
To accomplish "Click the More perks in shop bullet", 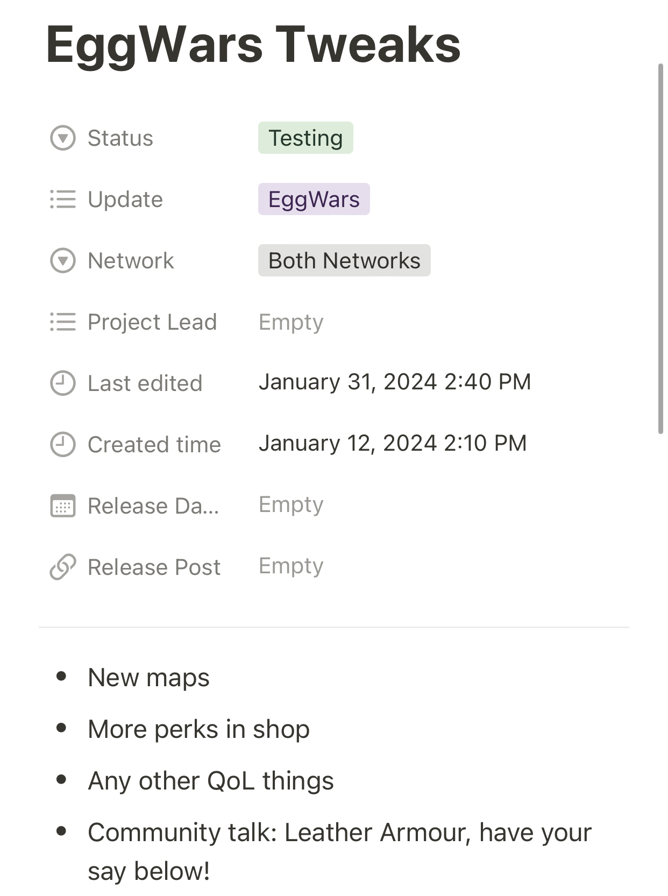I will tap(198, 729).
